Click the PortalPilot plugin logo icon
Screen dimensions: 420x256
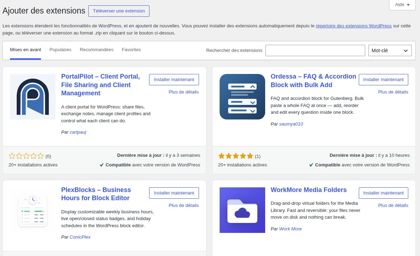(33, 97)
